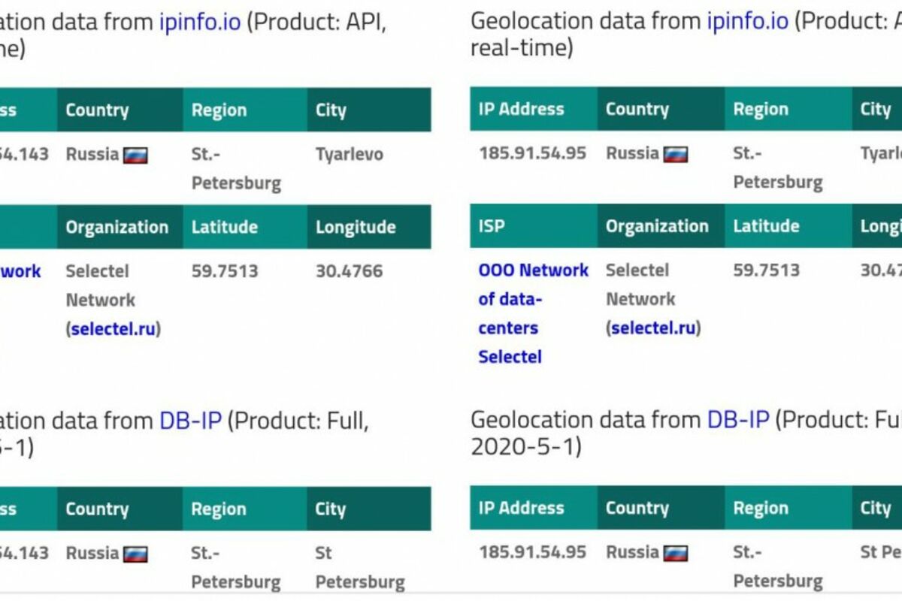Click the ISP column header

point(492,226)
